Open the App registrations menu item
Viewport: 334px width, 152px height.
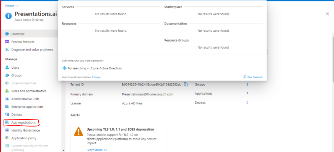coord(24,123)
